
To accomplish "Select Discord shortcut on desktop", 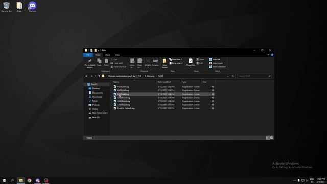I will [32, 7].
